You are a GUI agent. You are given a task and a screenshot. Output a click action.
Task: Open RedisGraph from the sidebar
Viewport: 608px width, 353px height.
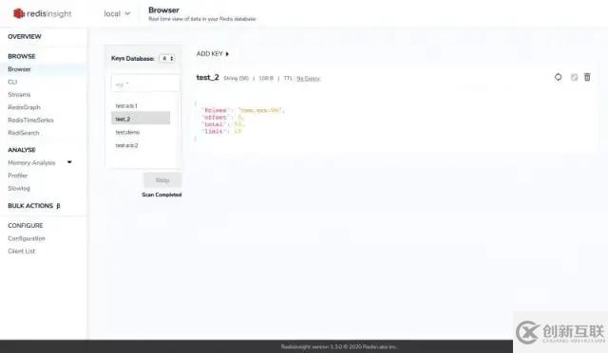24,107
